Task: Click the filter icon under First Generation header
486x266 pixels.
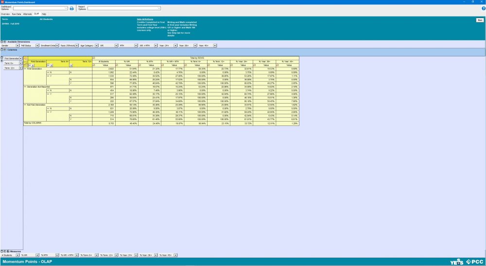Action: click(x=33, y=66)
